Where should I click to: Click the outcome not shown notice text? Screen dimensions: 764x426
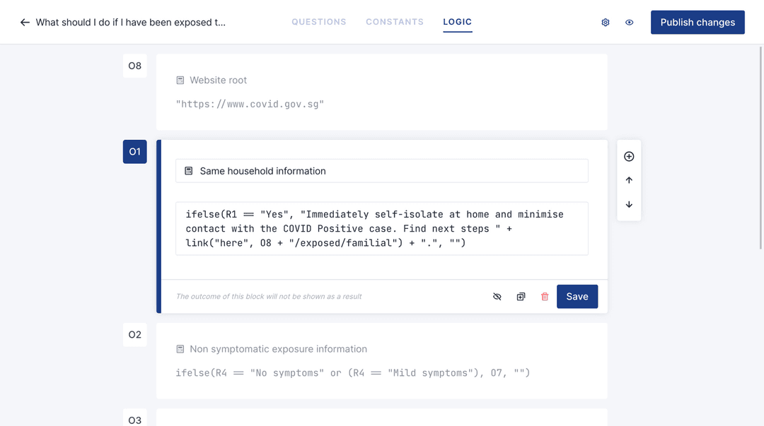click(x=269, y=297)
